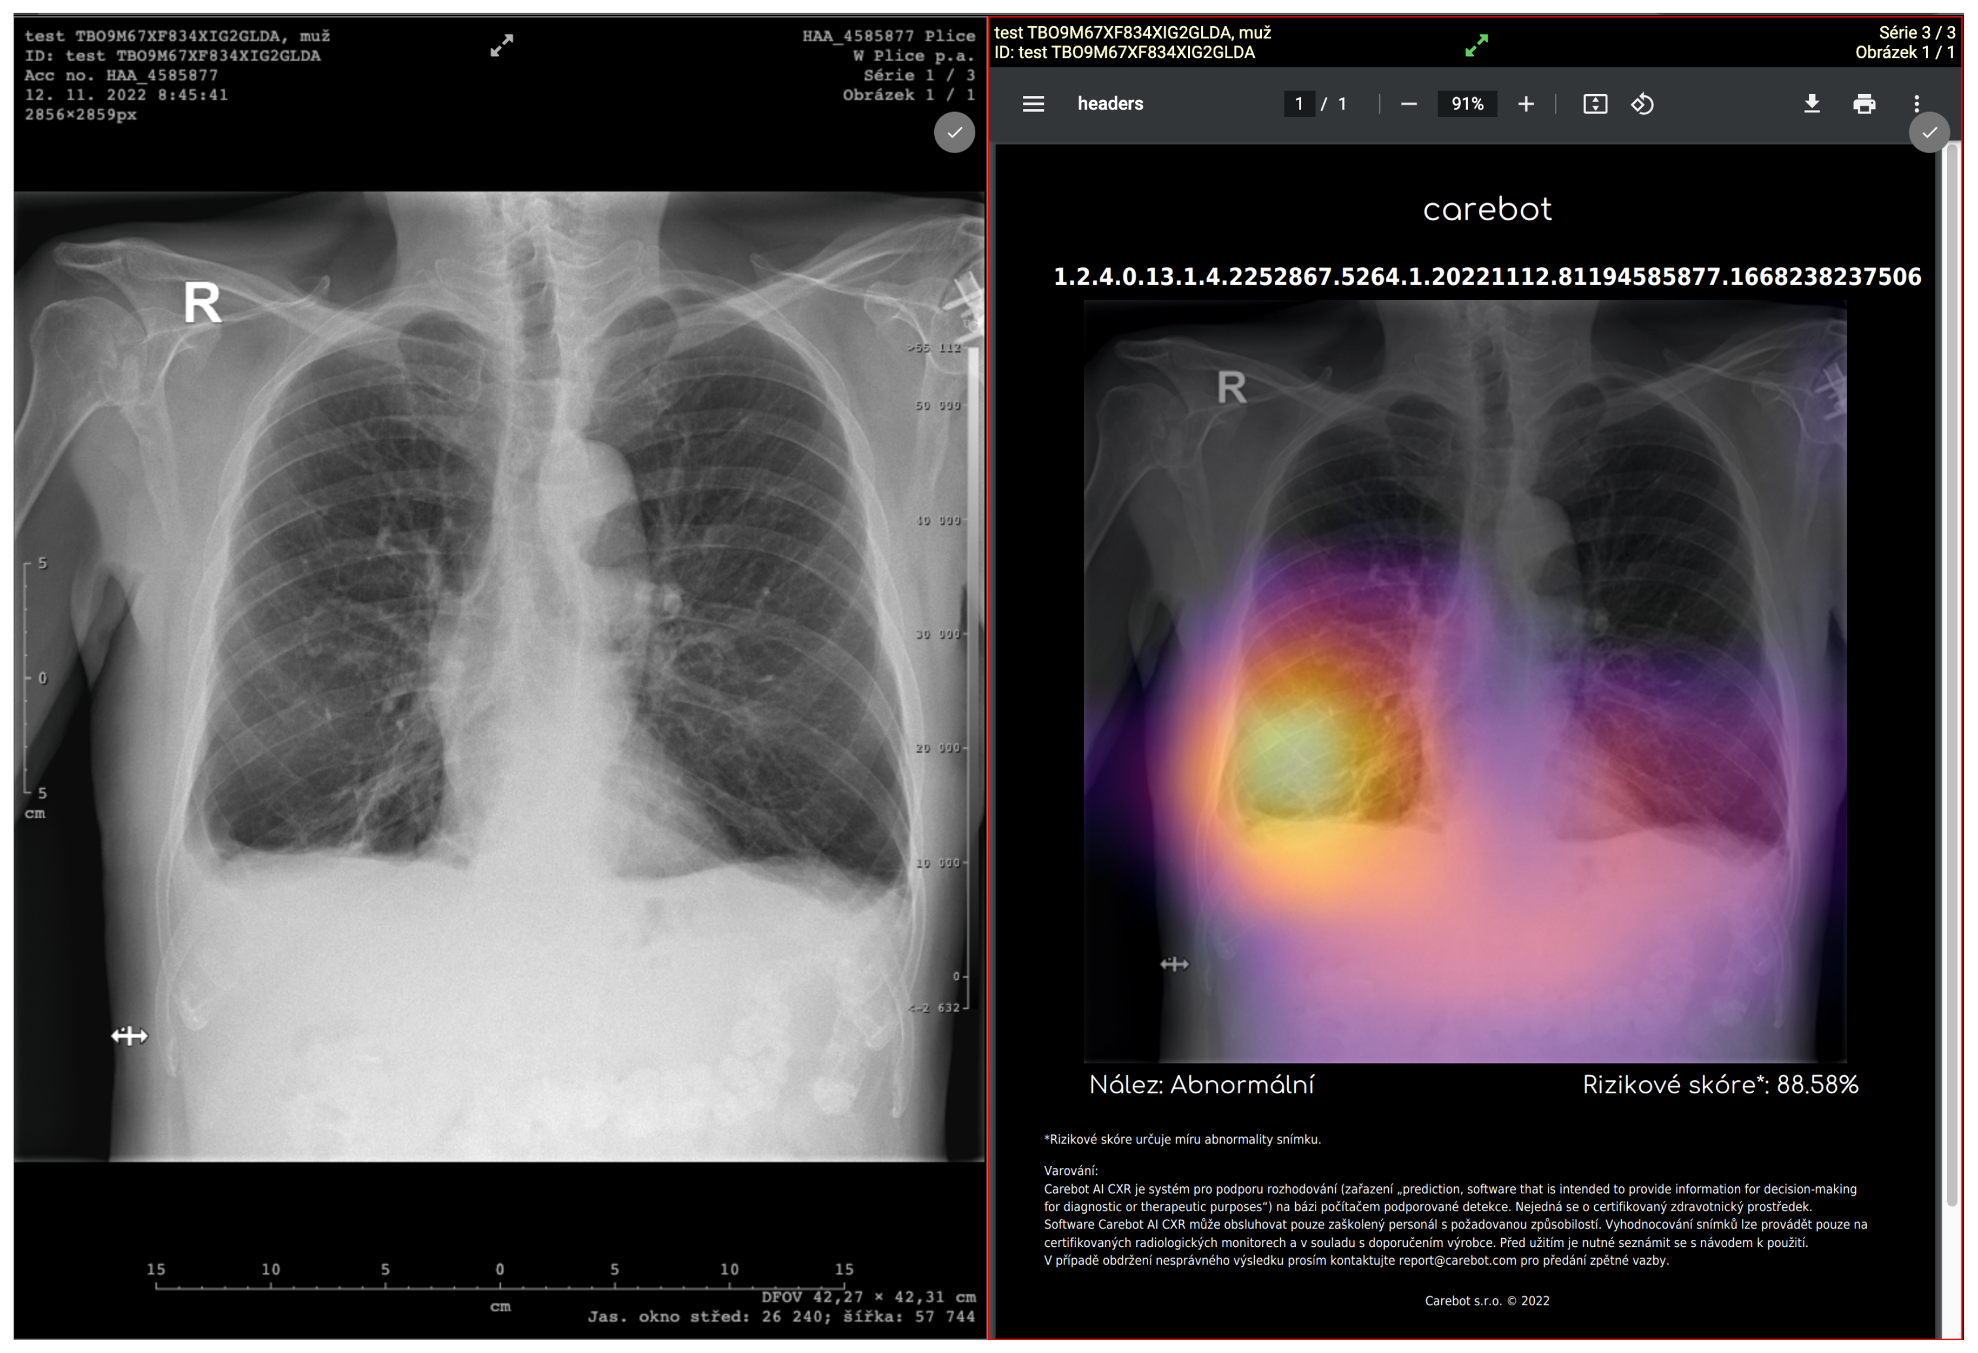Open the PDF sidebar hamburger menu
Viewport: 1978px width, 1353px height.
1032,104
